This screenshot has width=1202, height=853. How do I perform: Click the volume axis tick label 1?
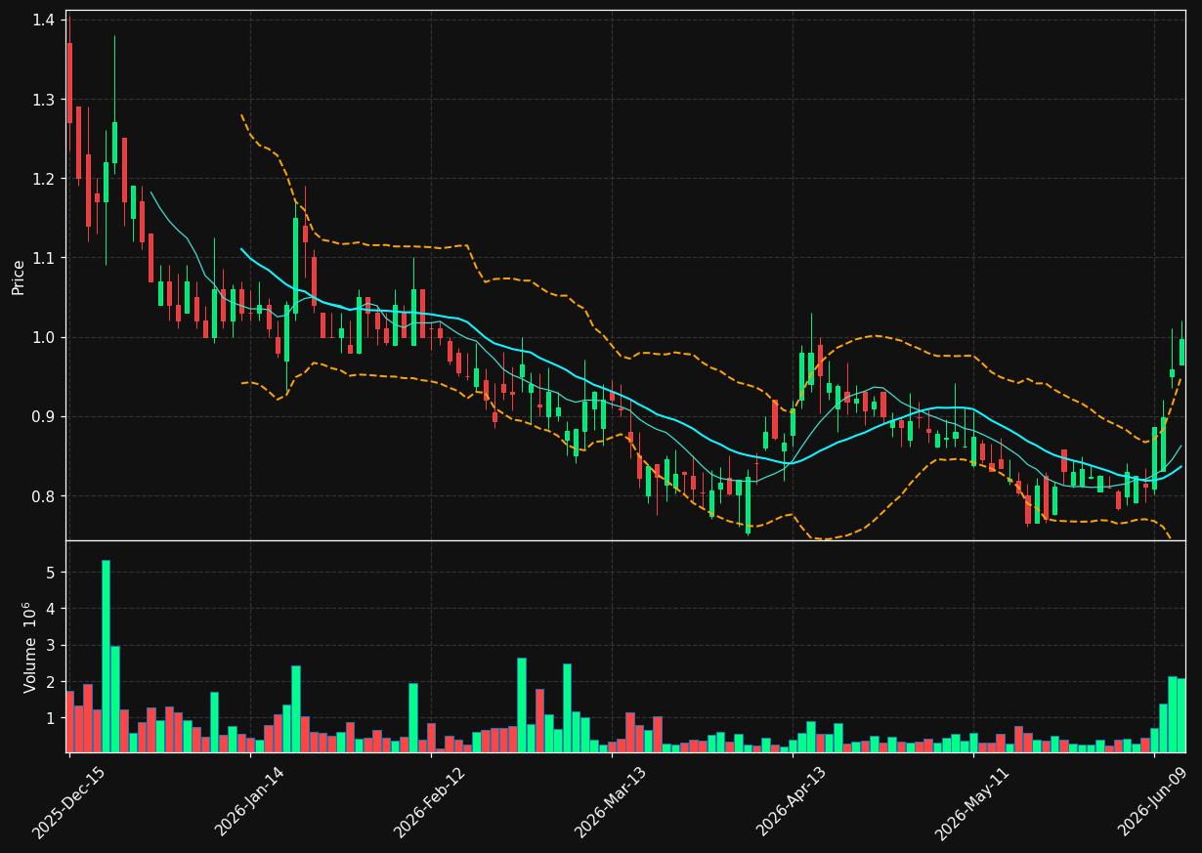coord(51,719)
